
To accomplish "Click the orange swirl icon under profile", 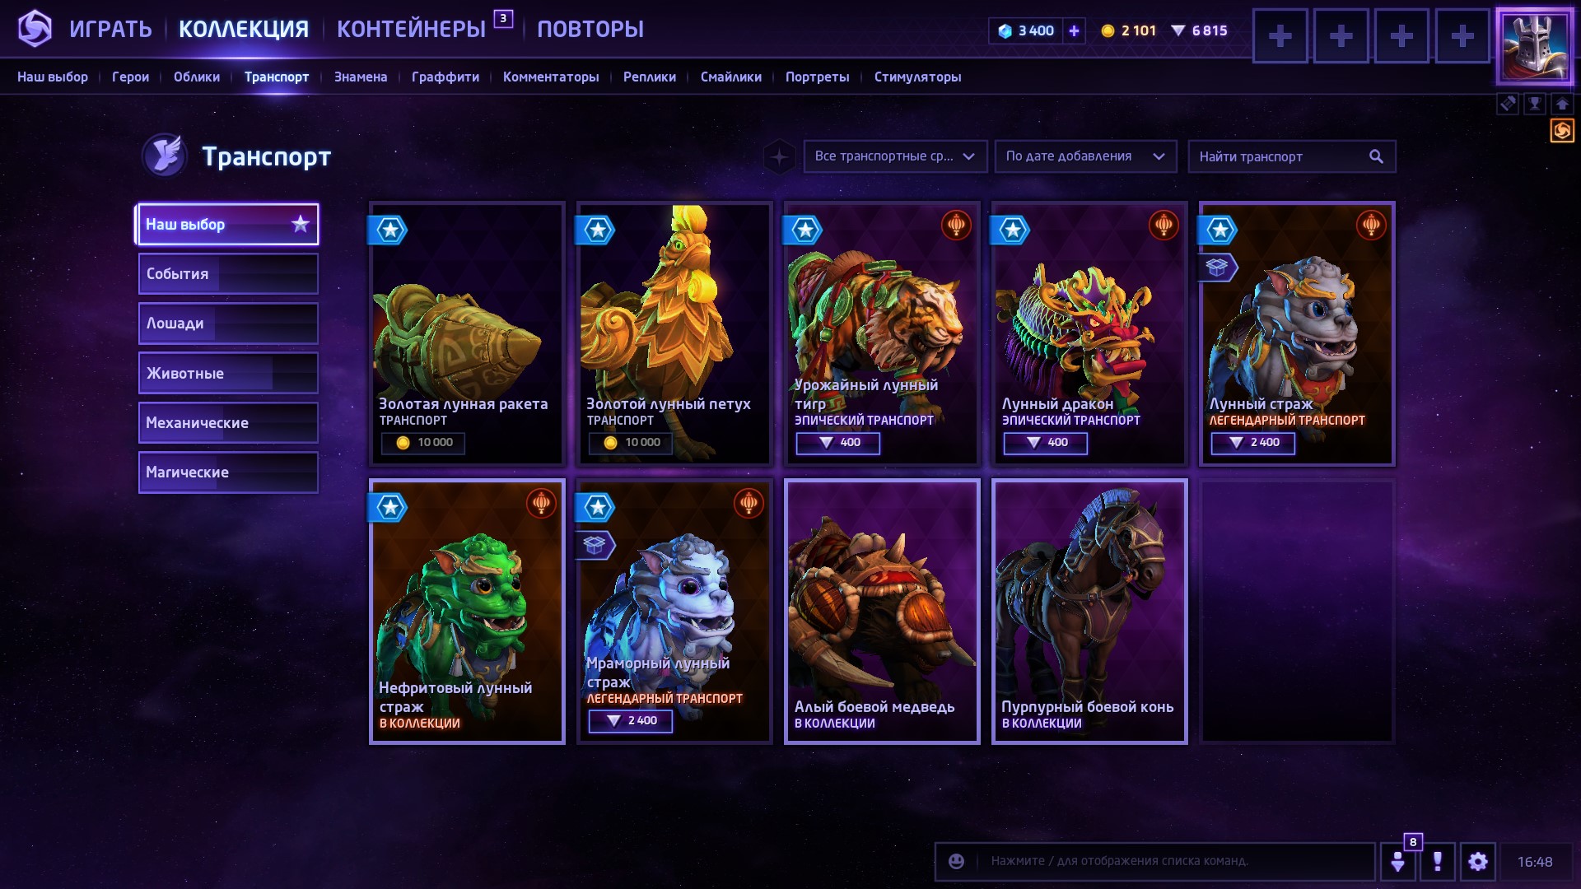I will coord(1562,130).
